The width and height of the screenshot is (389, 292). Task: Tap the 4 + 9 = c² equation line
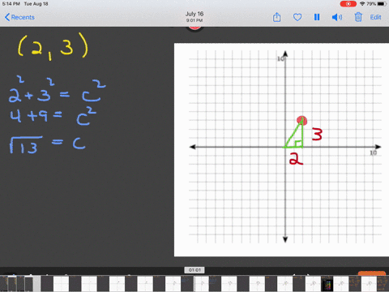(53, 116)
